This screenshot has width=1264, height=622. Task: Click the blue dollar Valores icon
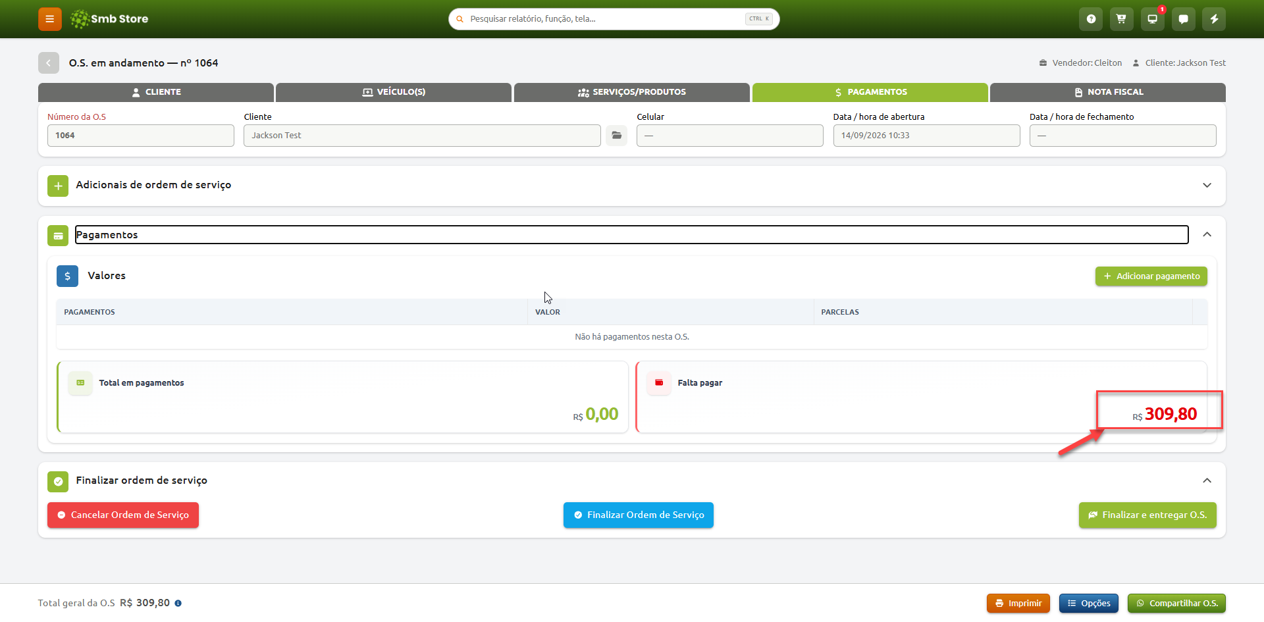coord(67,276)
